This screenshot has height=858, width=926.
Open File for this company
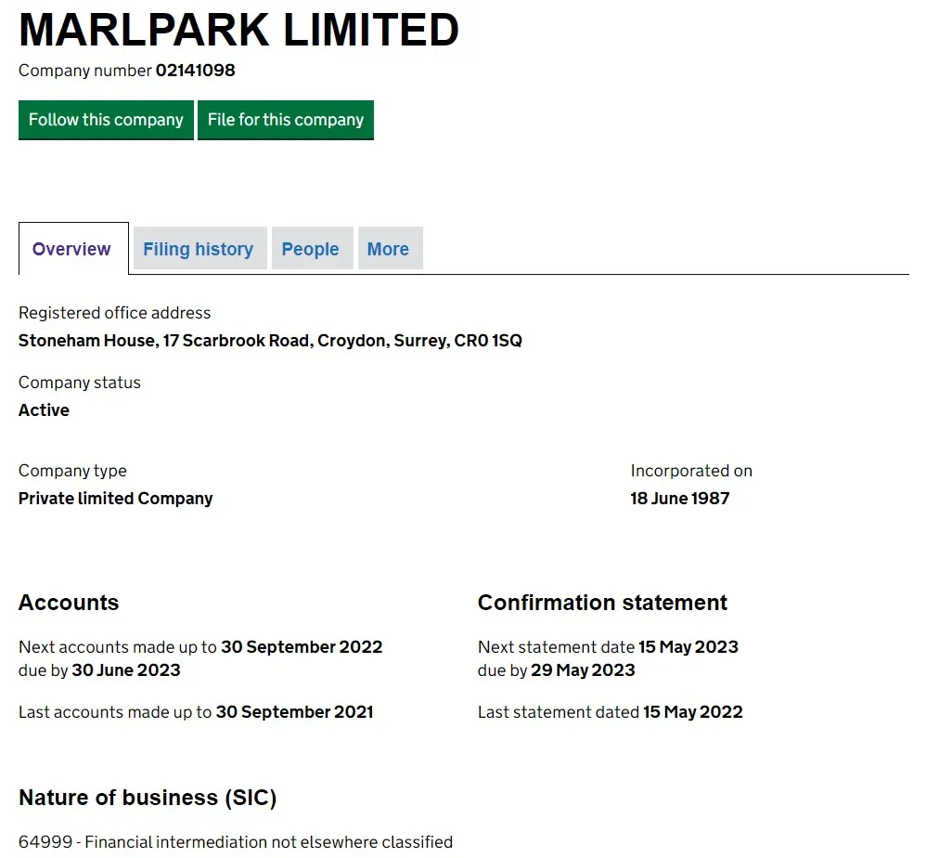(x=285, y=120)
